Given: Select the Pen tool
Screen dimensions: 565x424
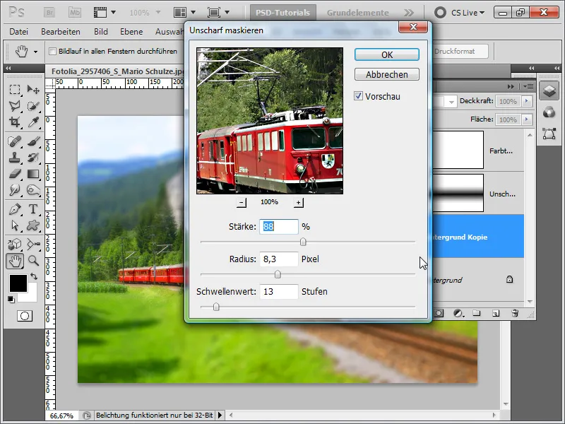Looking at the screenshot, I should pos(15,209).
